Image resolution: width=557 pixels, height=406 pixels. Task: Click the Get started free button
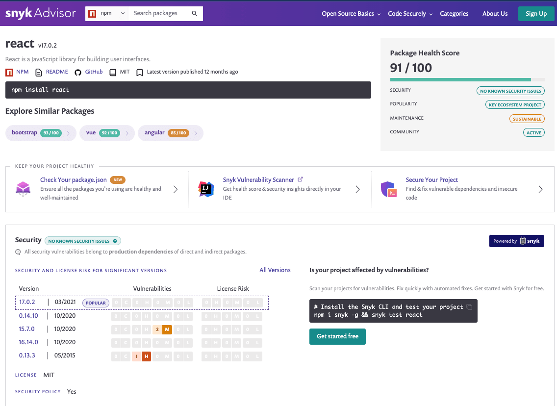coord(337,336)
